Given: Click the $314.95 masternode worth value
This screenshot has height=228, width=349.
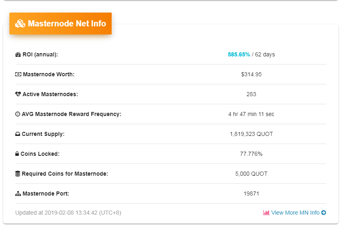Looking at the screenshot, I should (251, 74).
